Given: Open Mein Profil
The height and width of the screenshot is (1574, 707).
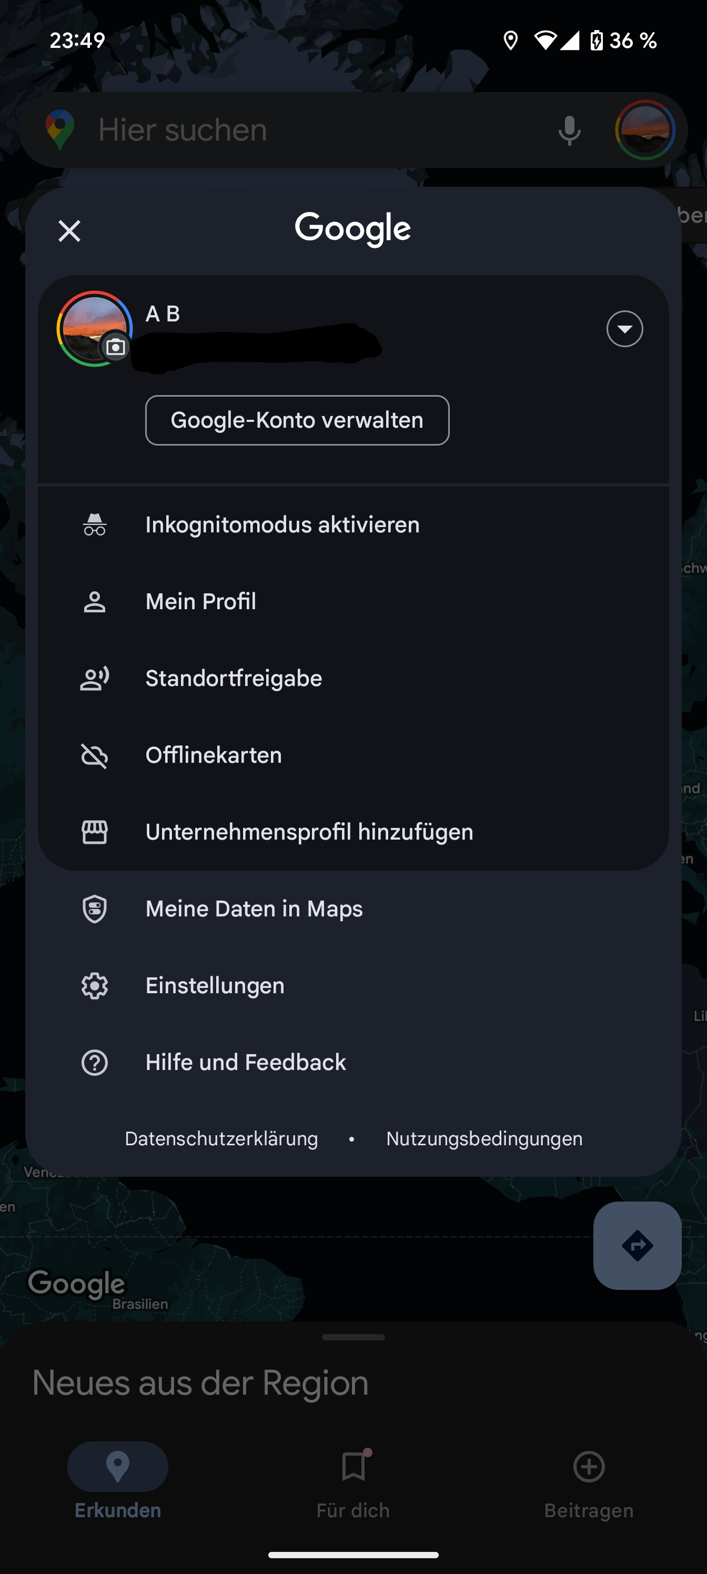Looking at the screenshot, I should pyautogui.click(x=200, y=602).
